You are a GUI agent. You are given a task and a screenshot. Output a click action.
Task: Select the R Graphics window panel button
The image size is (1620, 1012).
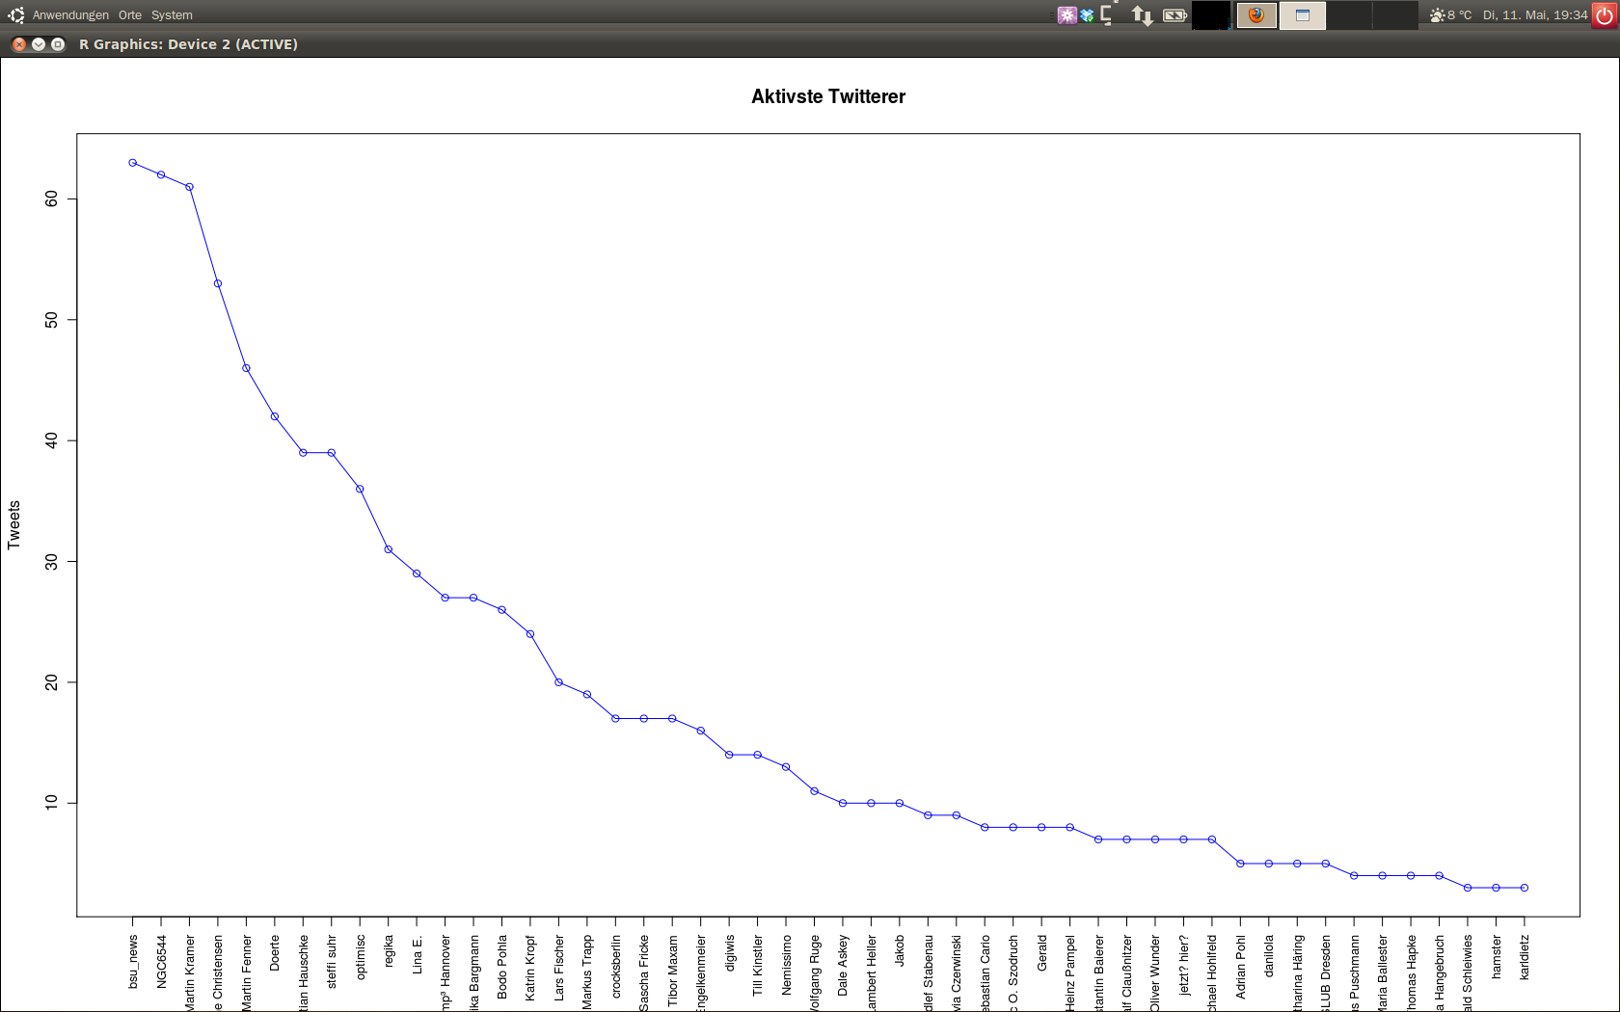[x=1303, y=15]
